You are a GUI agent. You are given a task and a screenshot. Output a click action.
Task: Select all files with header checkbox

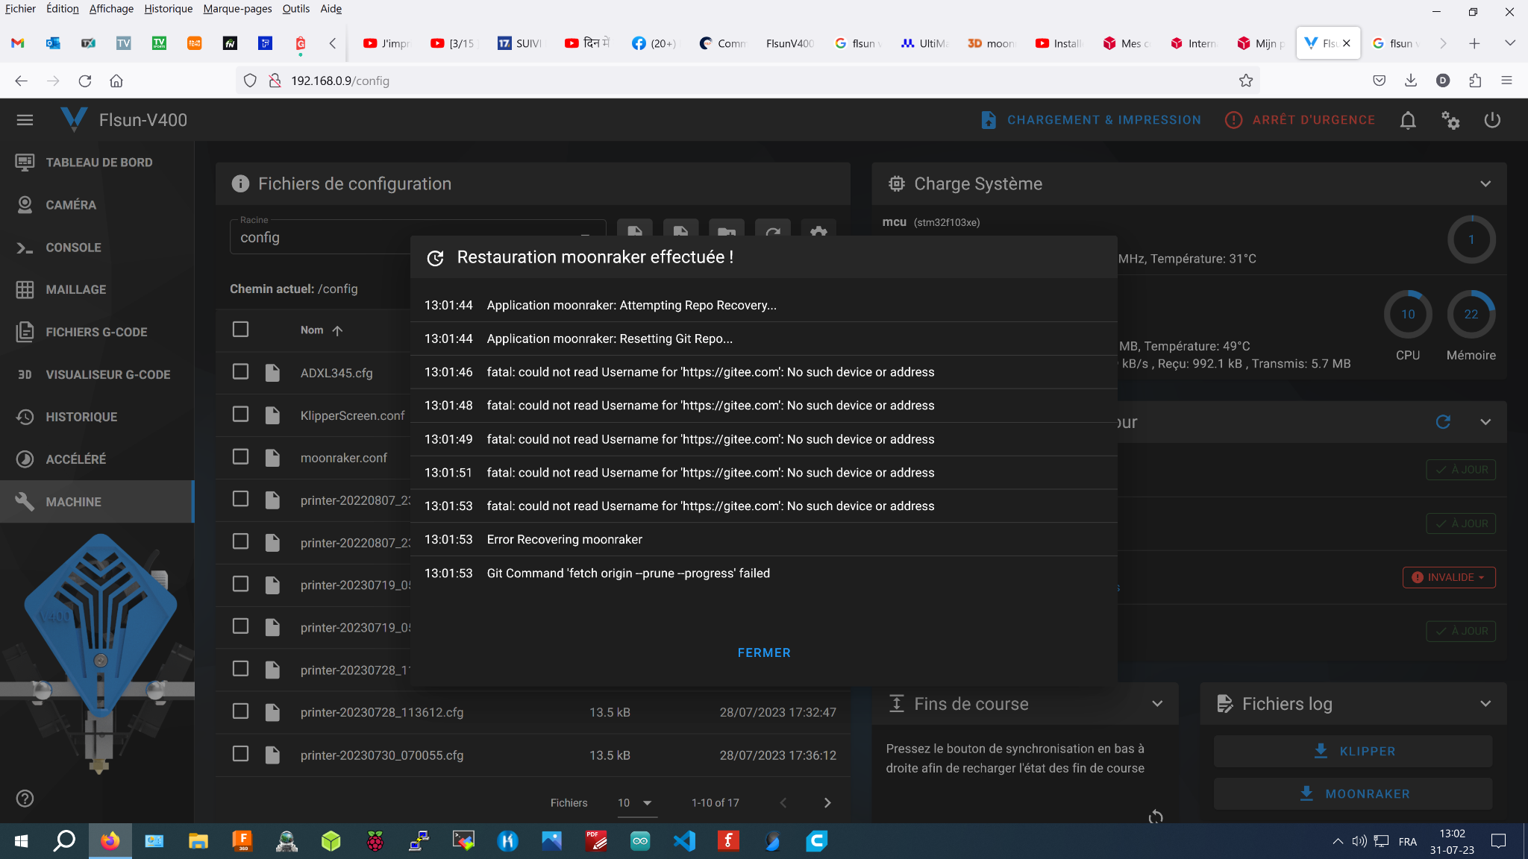click(240, 330)
